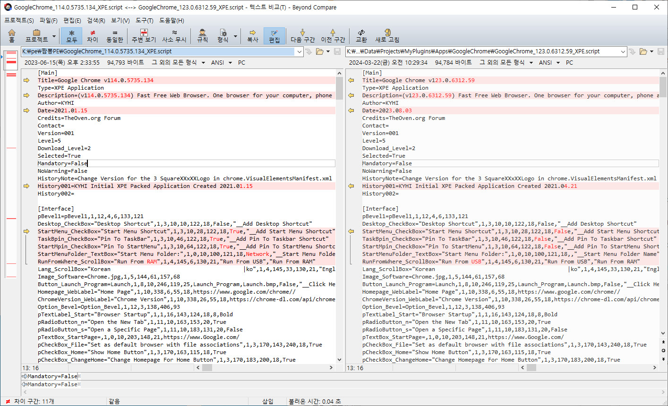Expand the left open-file folder dropdown arrow
This screenshot has height=406, width=668.
click(328, 51)
